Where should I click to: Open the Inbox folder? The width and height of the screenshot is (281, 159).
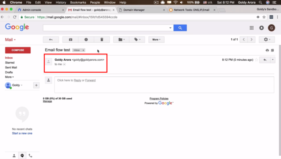coord(9,58)
